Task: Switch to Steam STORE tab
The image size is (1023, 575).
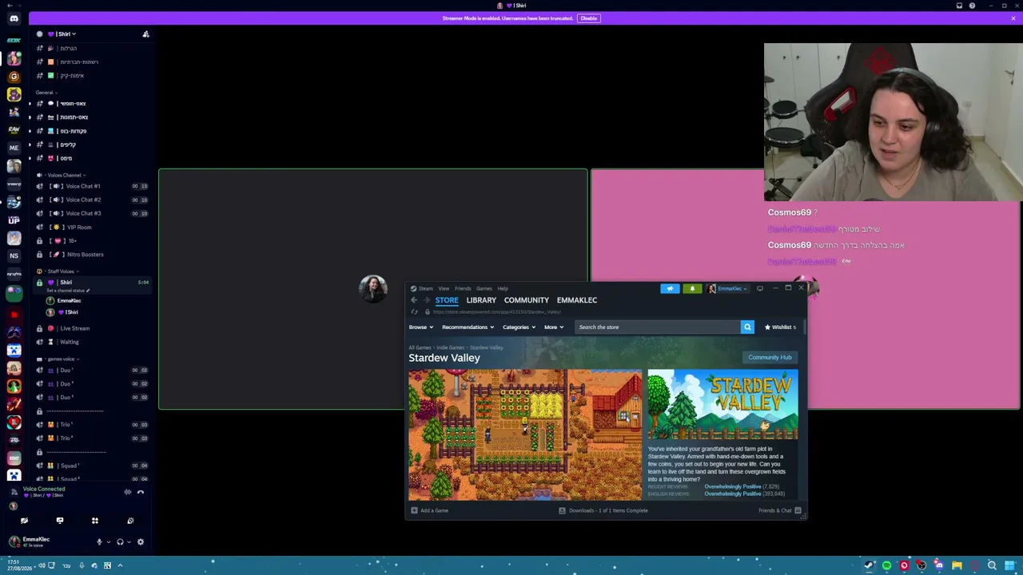Action: (x=447, y=300)
